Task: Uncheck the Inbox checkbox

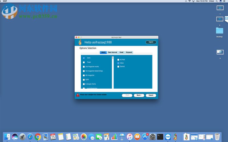Action: (118, 63)
